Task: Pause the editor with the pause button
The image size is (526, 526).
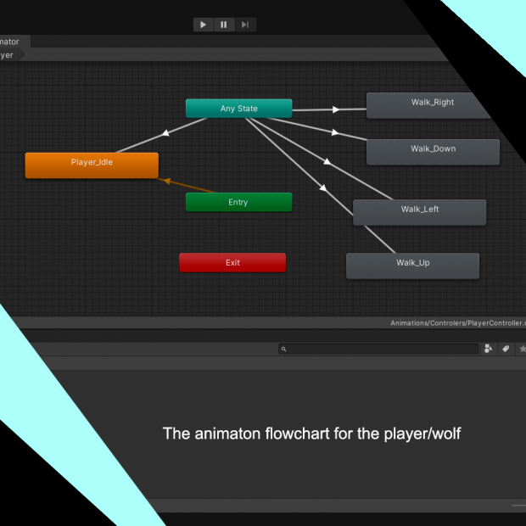Action: (224, 25)
